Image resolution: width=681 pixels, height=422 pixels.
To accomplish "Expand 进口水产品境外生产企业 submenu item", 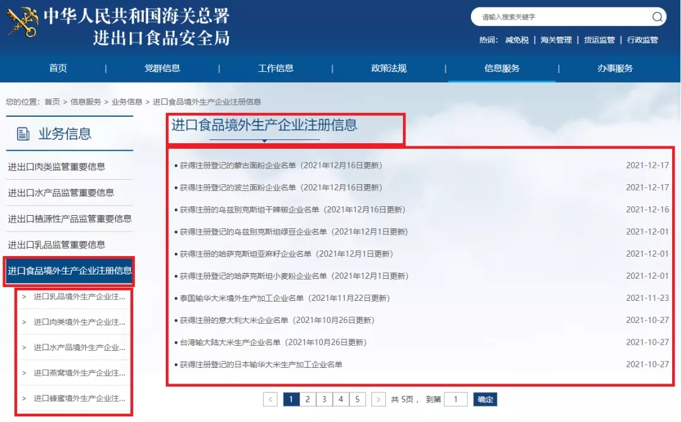I will 79,348.
